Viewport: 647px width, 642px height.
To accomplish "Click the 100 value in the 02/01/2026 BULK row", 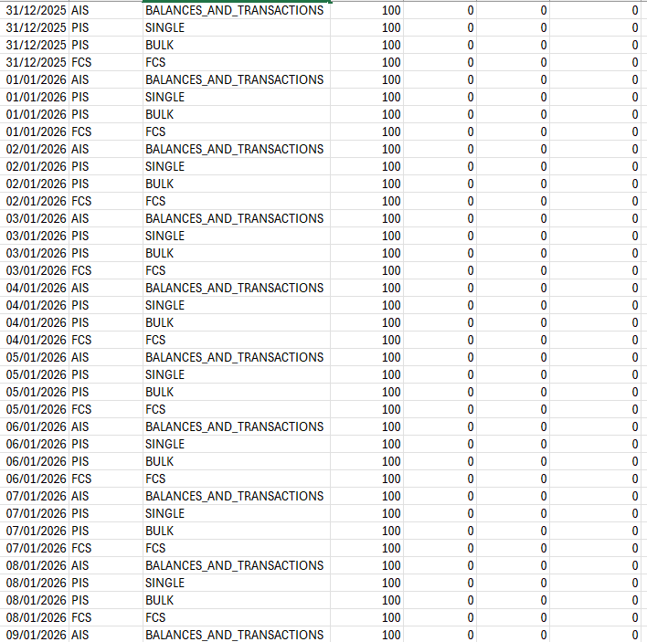I will click(x=391, y=184).
